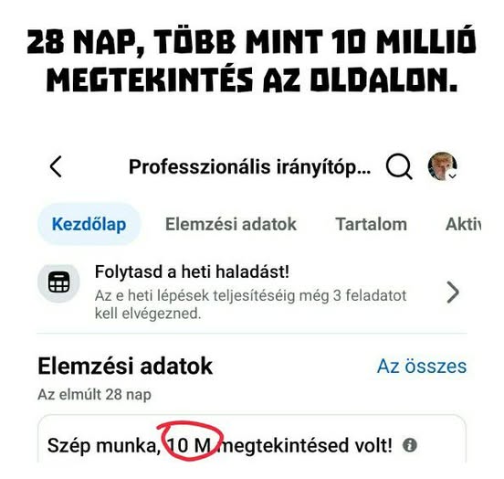Click the Az elmúlt 28 nap label
The height and width of the screenshot is (479, 504).
[95, 395]
